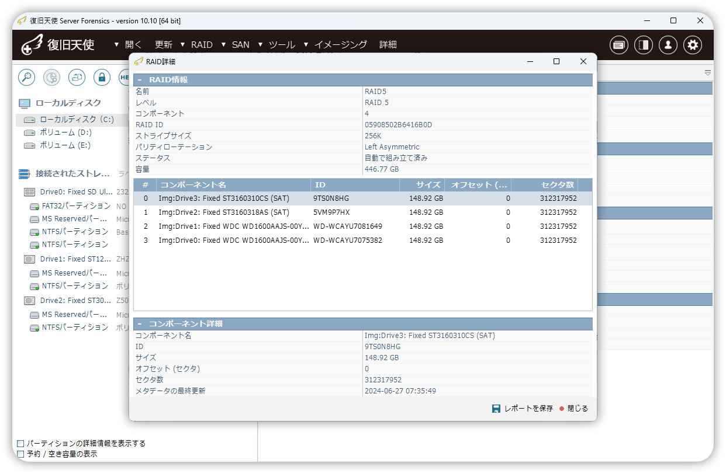Select component row Img:Drive3 ST3160310CS

[x=362, y=198]
